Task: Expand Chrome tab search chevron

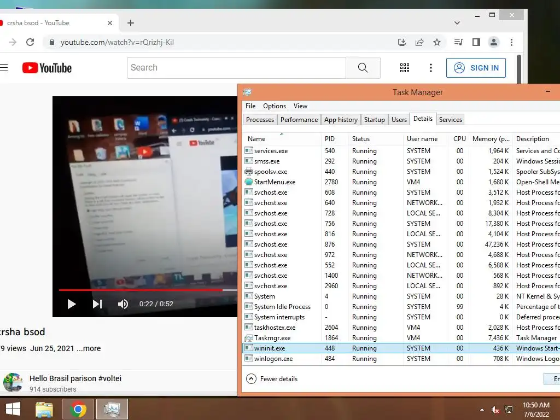Action: click(x=457, y=23)
